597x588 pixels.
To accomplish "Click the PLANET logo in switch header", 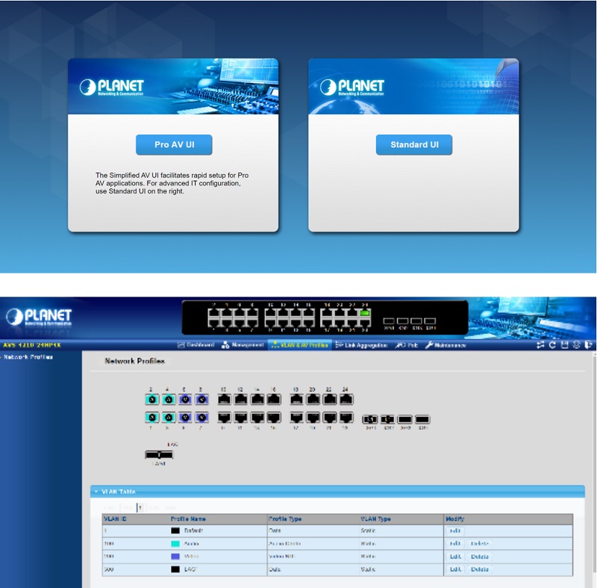I will tap(39, 316).
